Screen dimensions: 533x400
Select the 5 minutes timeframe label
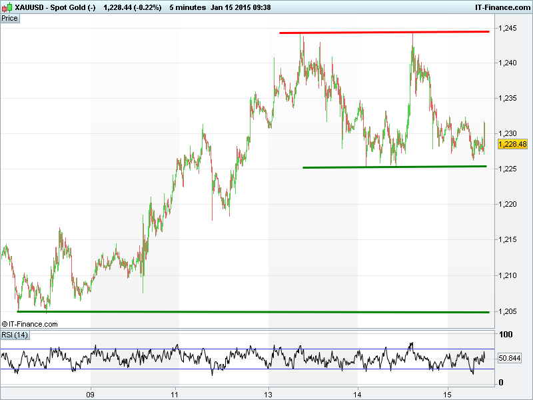click(187, 7)
